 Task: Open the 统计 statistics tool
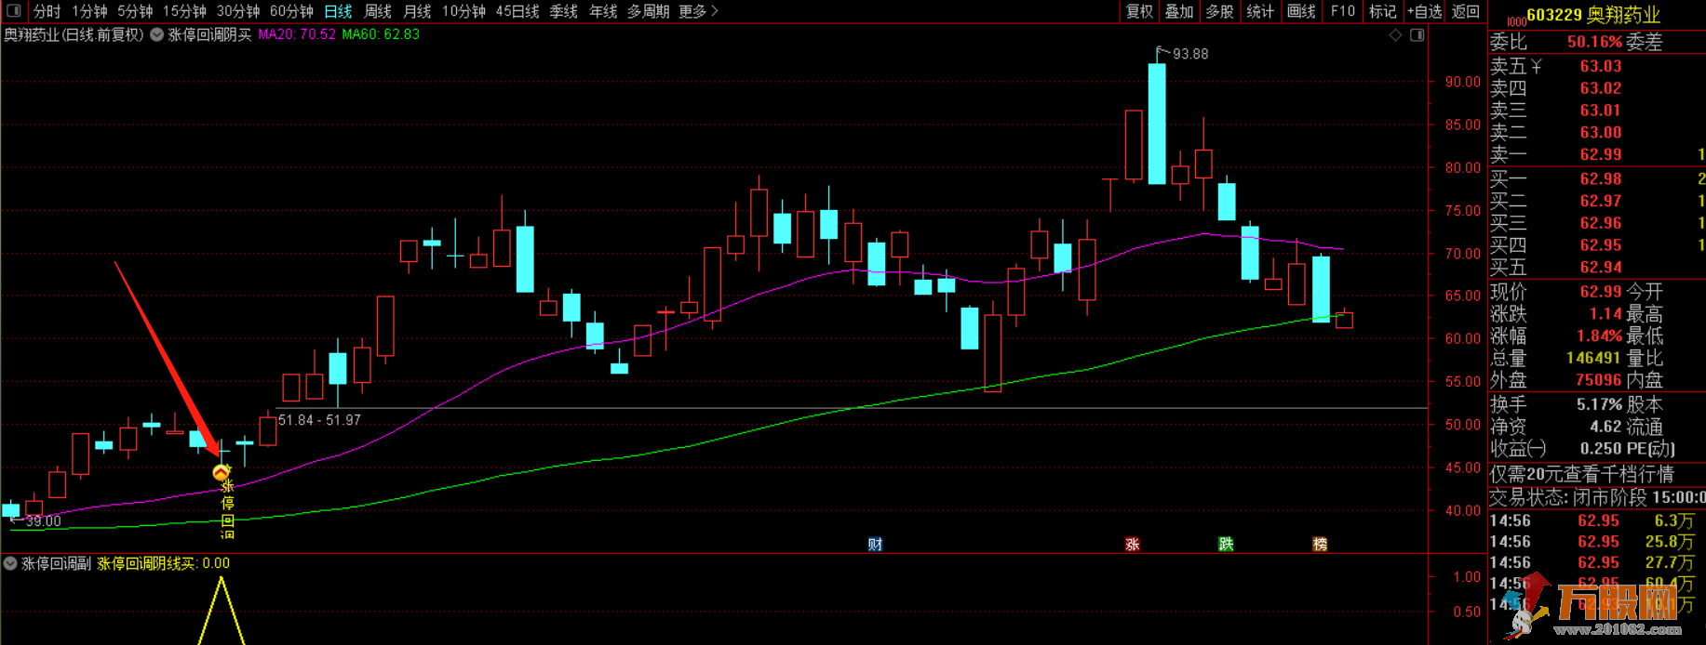click(x=1260, y=11)
